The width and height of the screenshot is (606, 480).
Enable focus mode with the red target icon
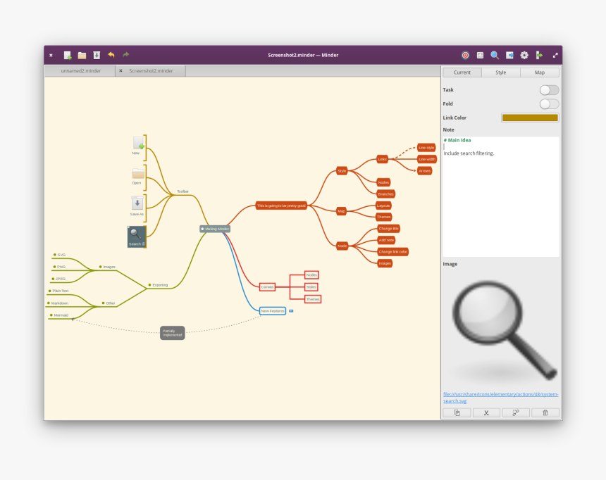click(465, 55)
